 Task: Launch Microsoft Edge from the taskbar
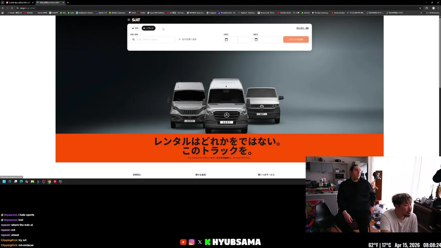(x=21, y=182)
